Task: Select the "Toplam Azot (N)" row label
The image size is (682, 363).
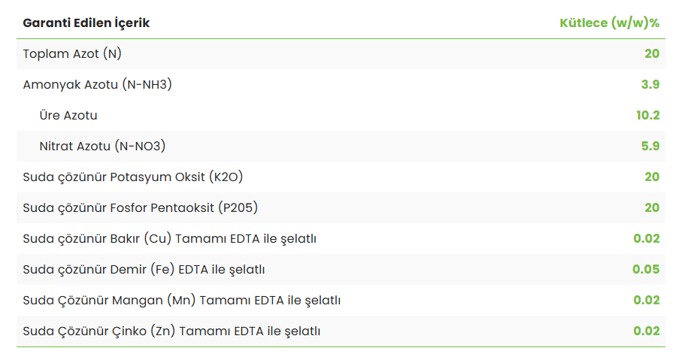Action: [72, 53]
